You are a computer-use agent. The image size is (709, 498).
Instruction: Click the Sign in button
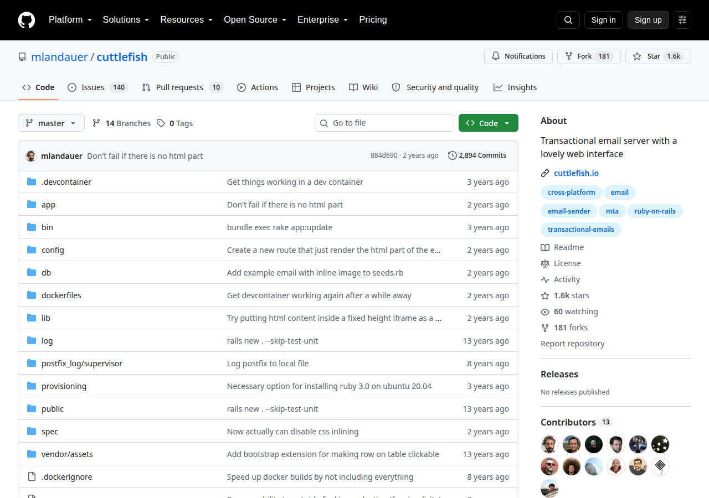604,20
